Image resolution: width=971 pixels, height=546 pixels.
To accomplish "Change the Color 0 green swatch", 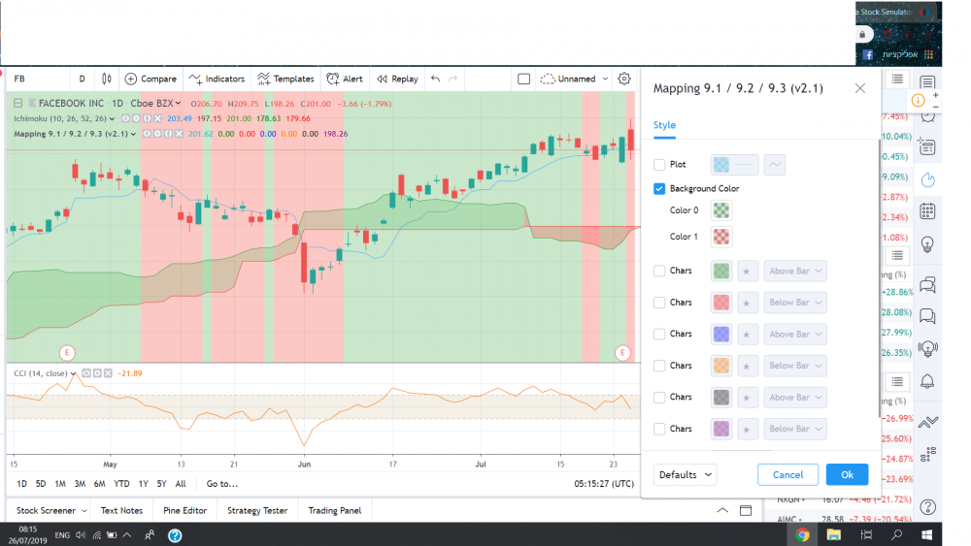I will pos(720,210).
